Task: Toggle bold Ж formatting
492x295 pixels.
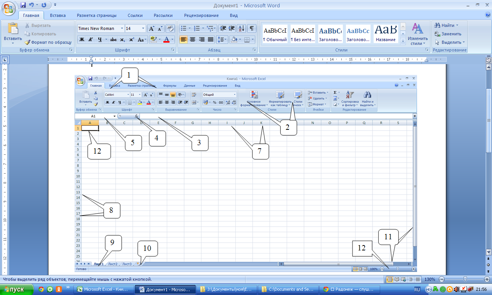Action: (82, 40)
